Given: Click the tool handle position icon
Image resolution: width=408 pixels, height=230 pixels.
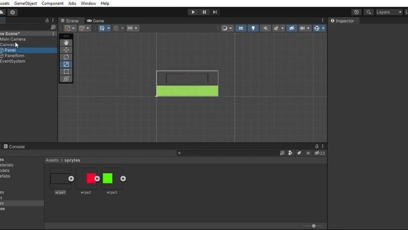Looking at the screenshot, I should pos(82,28).
